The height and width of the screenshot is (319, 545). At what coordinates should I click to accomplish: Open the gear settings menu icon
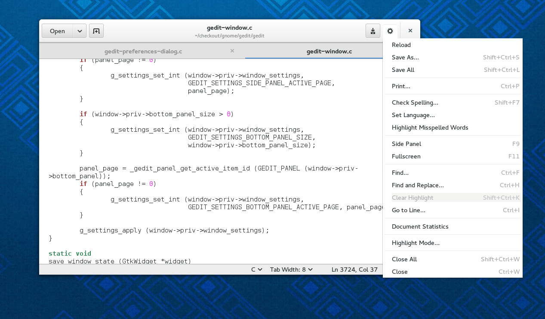click(390, 31)
